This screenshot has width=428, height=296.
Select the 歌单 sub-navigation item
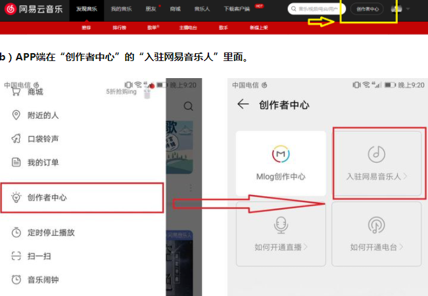[152, 28]
